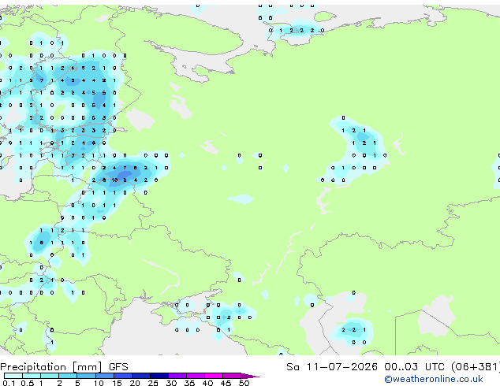Click the legend label '15'
The image size is (500, 386).
point(117,383)
